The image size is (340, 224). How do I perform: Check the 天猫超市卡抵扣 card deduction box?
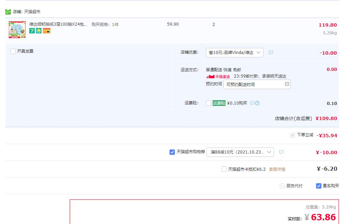[224, 169]
